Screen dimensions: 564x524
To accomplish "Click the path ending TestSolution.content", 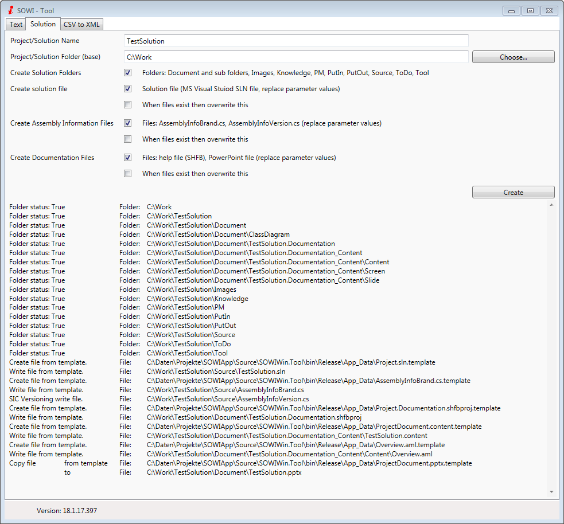I will [x=287, y=436].
